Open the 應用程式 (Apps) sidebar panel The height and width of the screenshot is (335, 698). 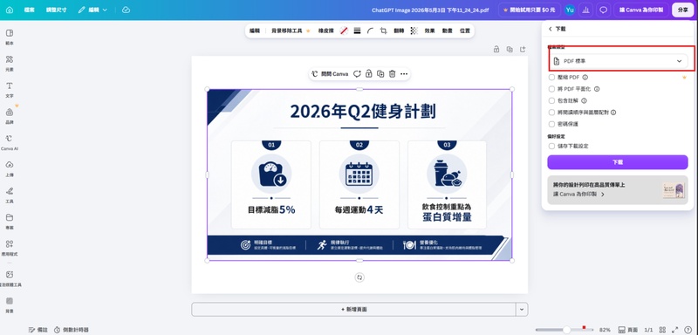(x=10, y=248)
